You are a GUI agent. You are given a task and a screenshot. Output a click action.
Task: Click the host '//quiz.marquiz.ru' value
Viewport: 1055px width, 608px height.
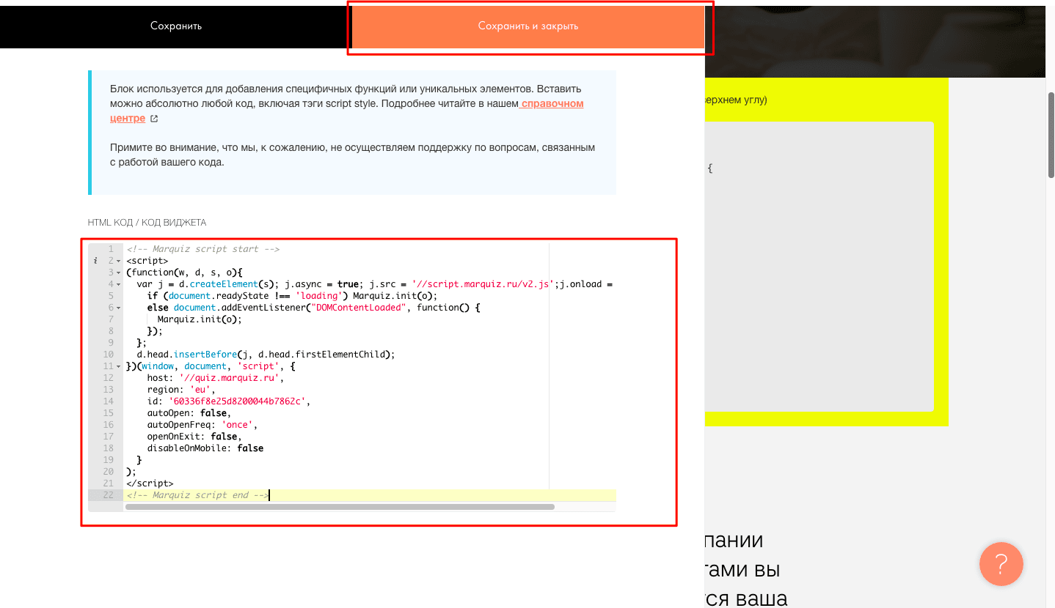pyautogui.click(x=229, y=378)
